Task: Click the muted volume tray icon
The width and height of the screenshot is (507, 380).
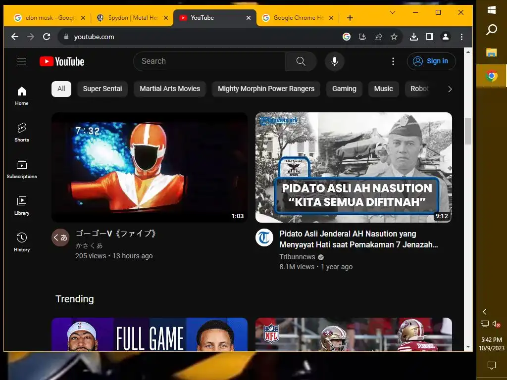Action: click(496, 324)
